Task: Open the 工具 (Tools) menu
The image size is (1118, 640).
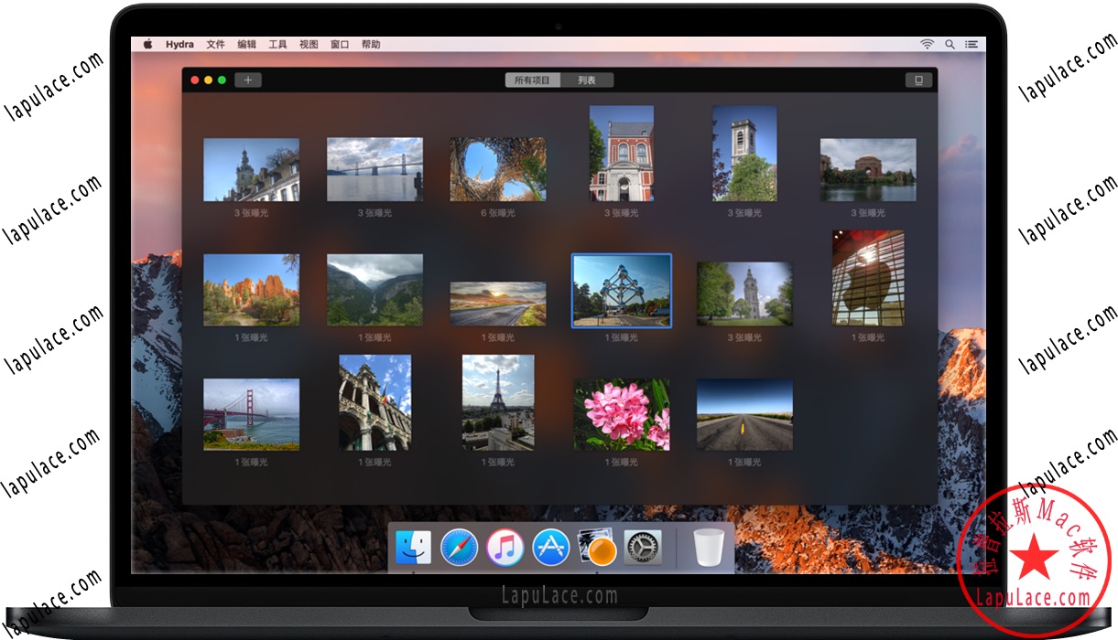Action: pyautogui.click(x=277, y=43)
